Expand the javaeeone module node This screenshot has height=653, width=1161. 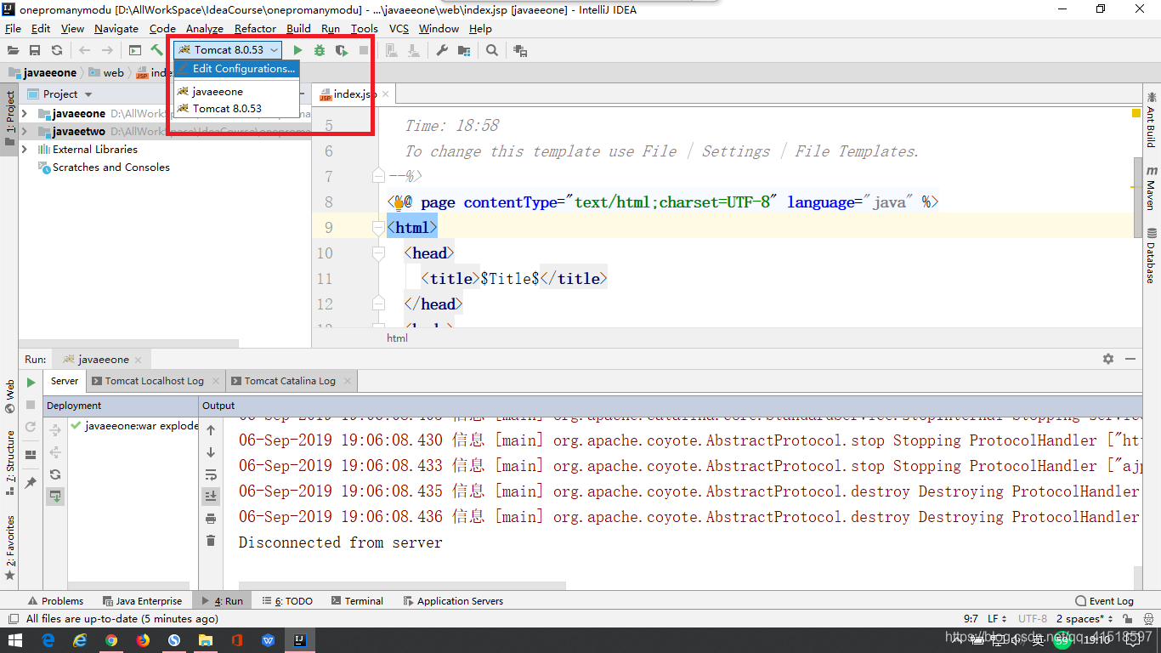pos(25,113)
